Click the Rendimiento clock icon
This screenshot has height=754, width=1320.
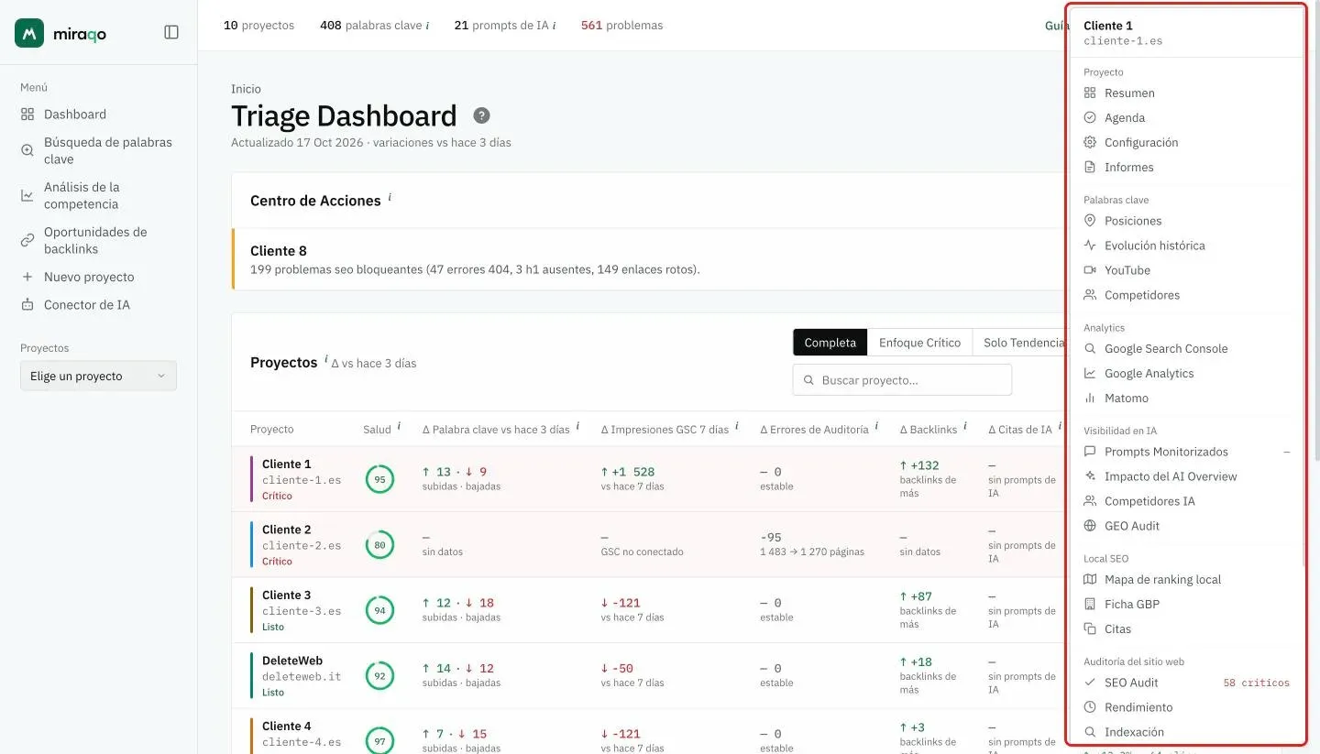1090,707
